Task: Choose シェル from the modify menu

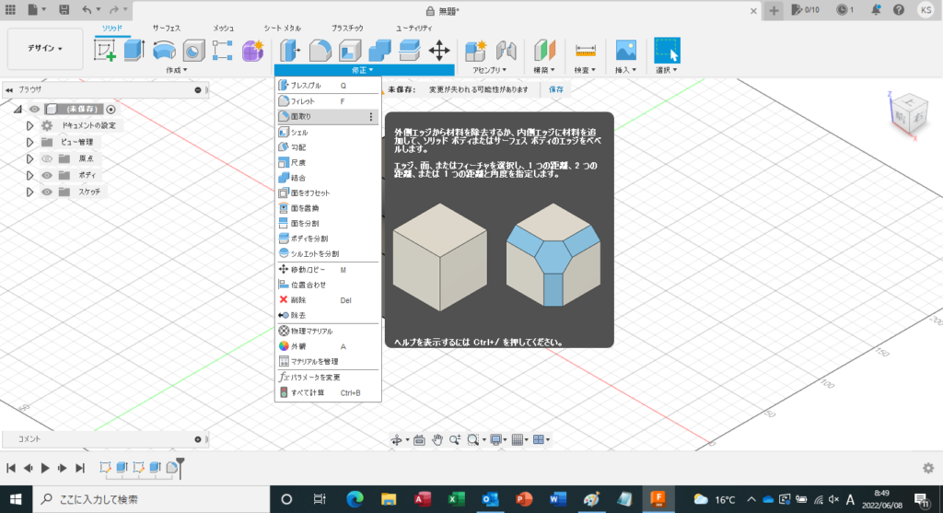Action: pyautogui.click(x=327, y=133)
